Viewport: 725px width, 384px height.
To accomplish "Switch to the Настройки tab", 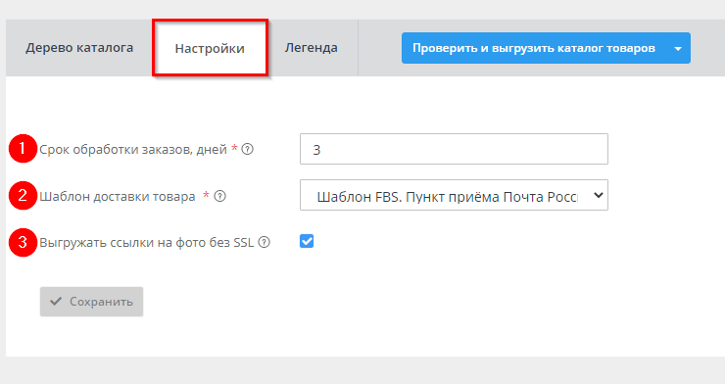I will [210, 48].
